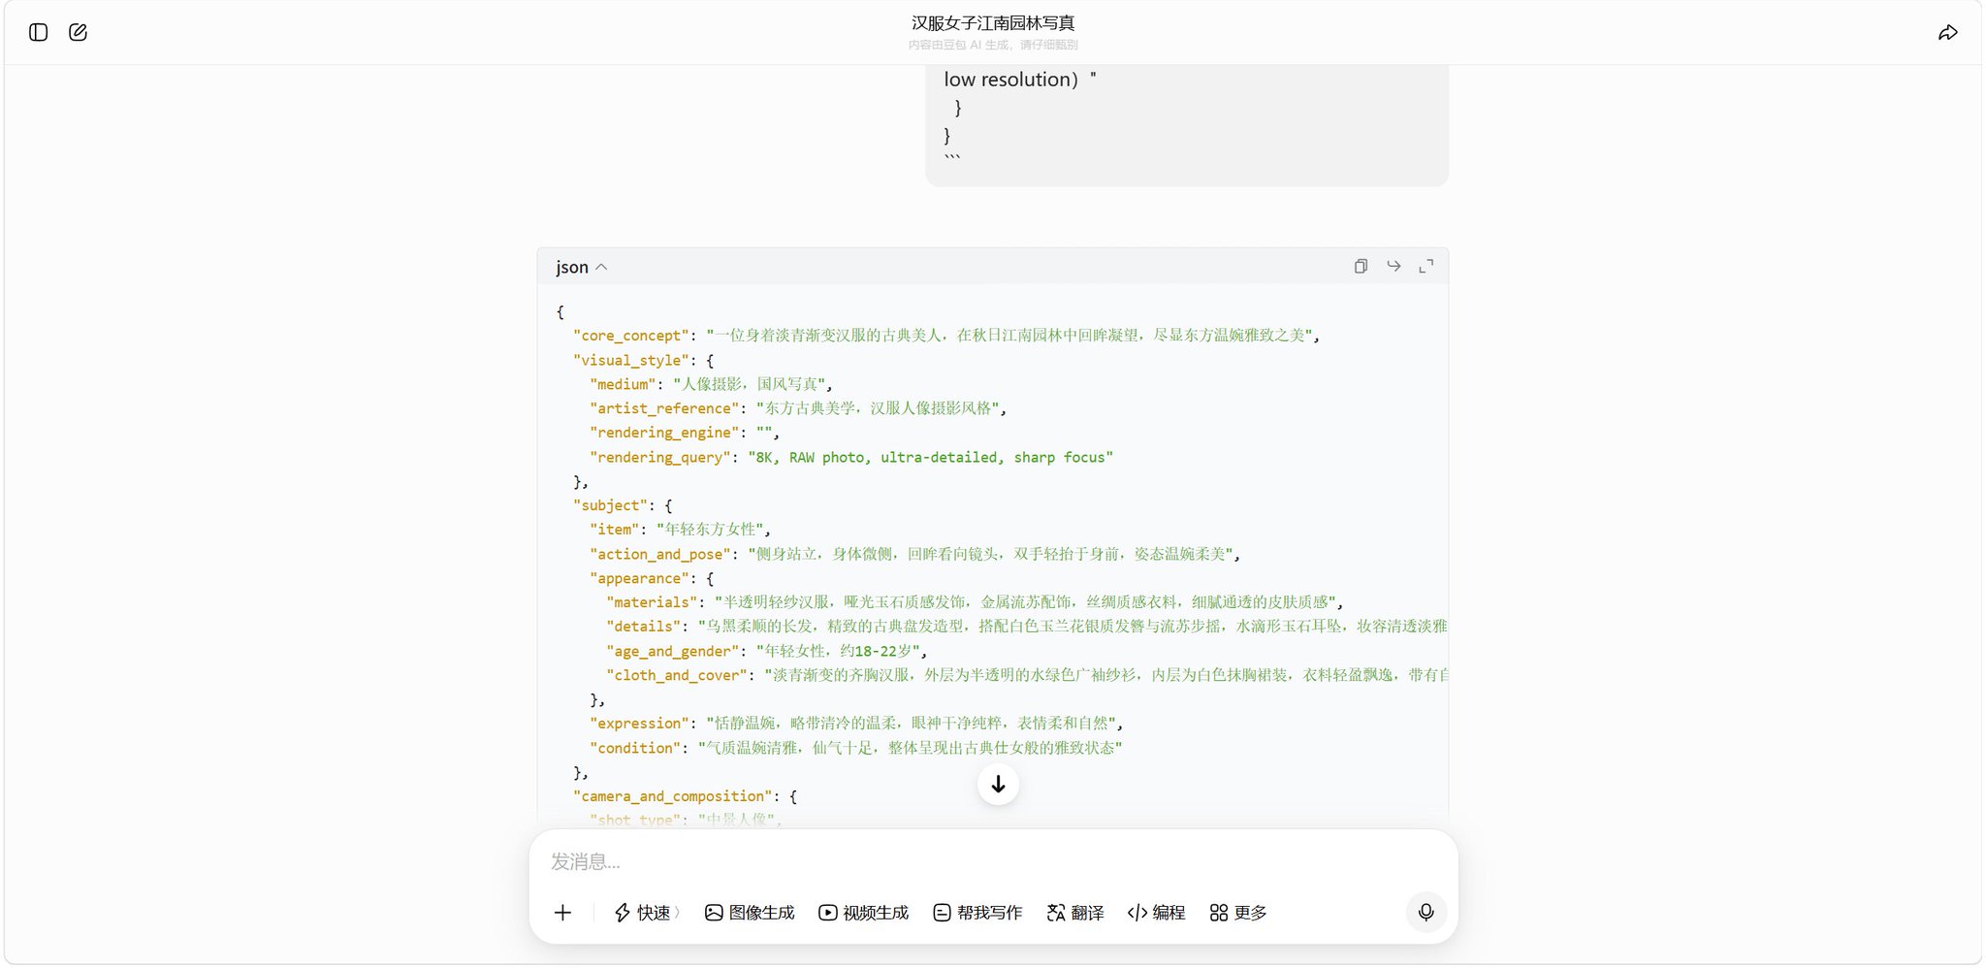
Task: Click the "medium" line in code
Action: pos(711,384)
